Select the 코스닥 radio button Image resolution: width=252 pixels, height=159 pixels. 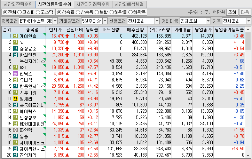coord(38,12)
